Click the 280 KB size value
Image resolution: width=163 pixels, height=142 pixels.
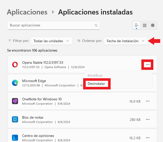pos(135,120)
